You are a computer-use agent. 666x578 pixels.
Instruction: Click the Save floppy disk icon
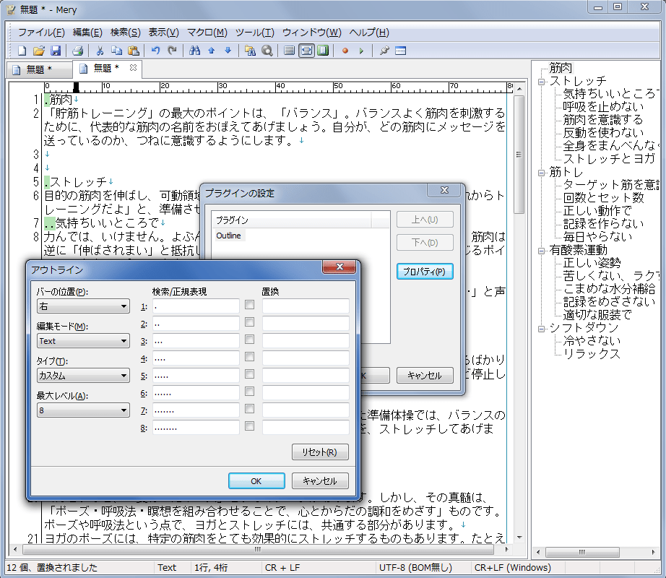[x=56, y=51]
